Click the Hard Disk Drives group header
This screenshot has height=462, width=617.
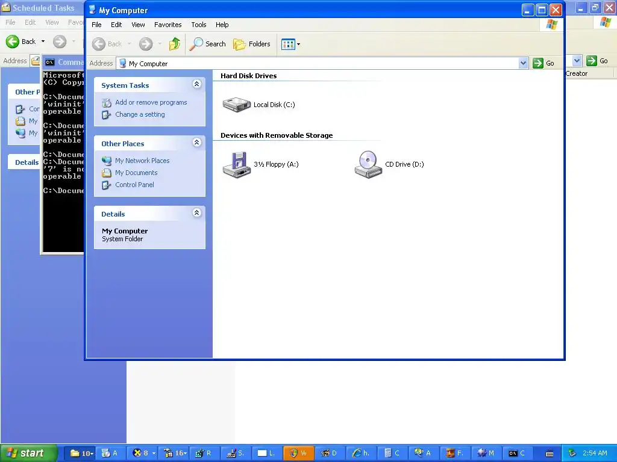pyautogui.click(x=248, y=76)
